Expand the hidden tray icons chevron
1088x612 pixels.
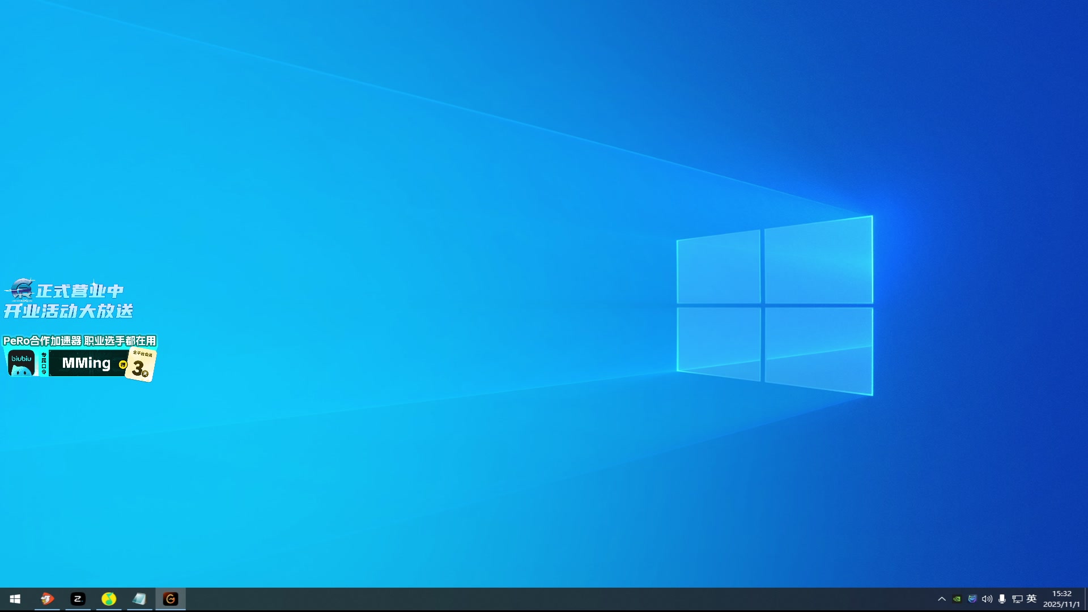(942, 599)
